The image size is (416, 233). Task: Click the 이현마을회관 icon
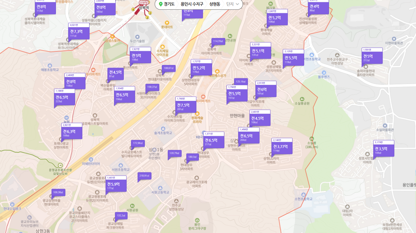click(x=394, y=38)
